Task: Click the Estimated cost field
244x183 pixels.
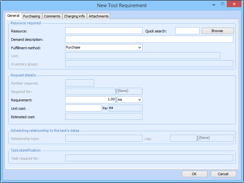Action: (x=104, y=117)
